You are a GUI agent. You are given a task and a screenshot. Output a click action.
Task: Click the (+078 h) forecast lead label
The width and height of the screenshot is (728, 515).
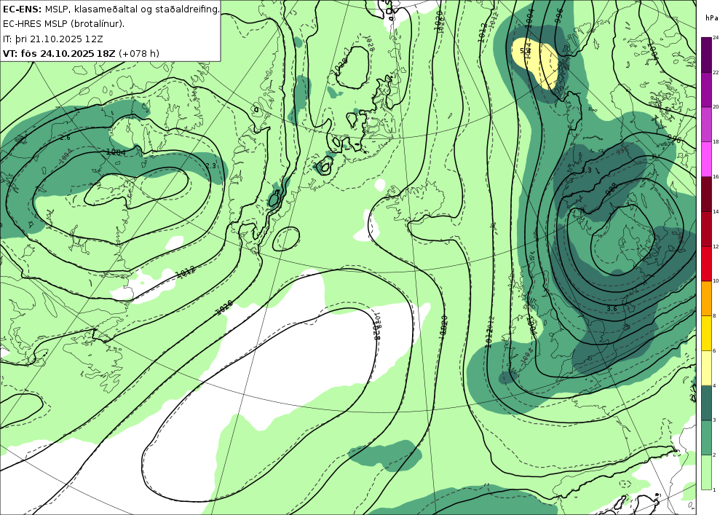139,53
